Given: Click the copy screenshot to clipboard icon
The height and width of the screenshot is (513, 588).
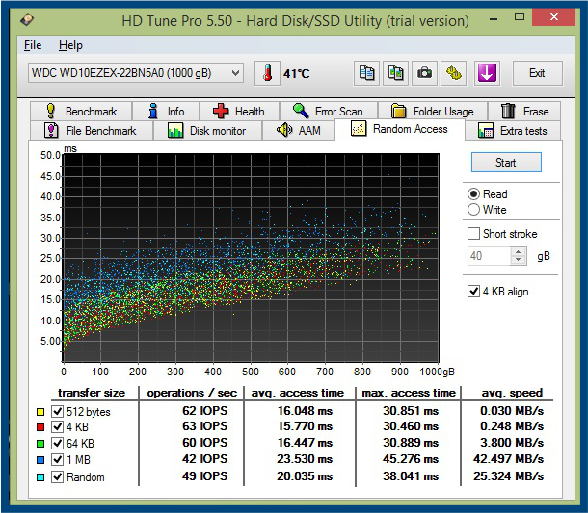Looking at the screenshot, I should click(395, 73).
